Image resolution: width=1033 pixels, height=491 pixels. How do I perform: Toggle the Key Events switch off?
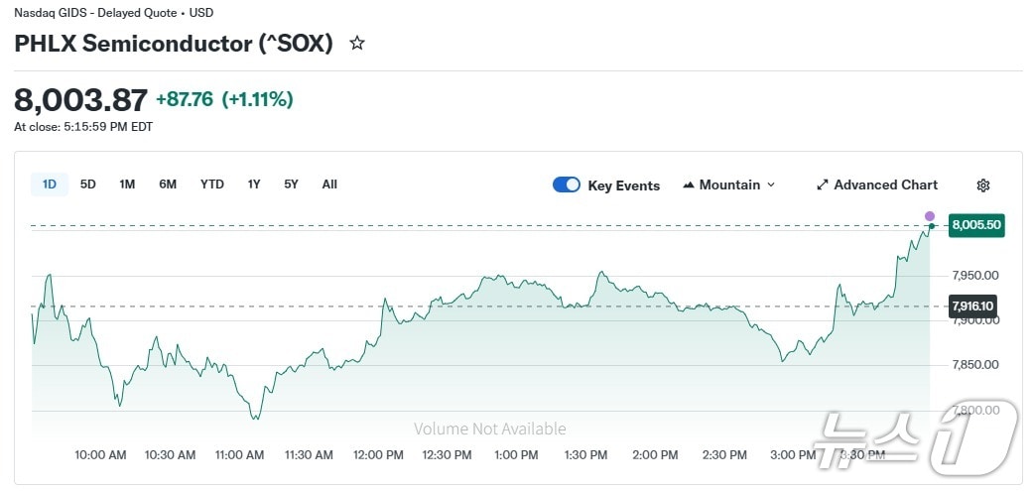pos(567,185)
